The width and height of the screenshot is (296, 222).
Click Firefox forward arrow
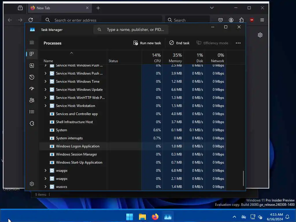[20, 20]
